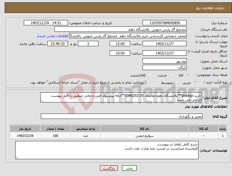Click the resize handle of the description textarea

[42, 101]
